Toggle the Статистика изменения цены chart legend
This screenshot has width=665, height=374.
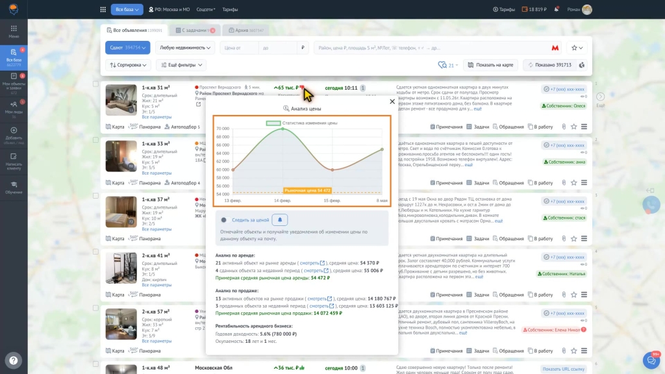[301, 123]
